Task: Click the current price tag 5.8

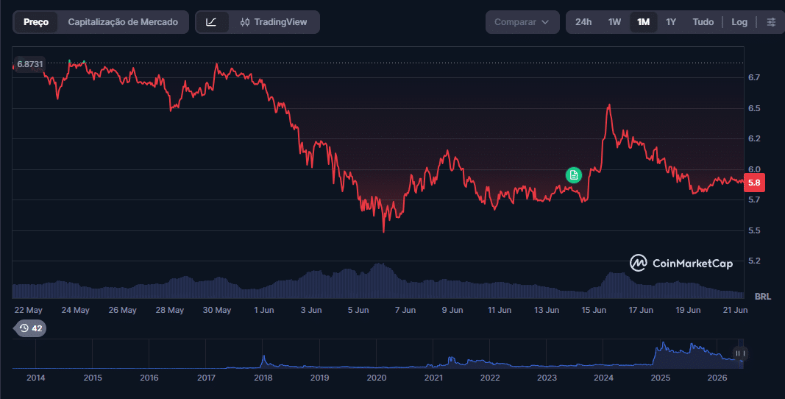Action: pos(754,183)
